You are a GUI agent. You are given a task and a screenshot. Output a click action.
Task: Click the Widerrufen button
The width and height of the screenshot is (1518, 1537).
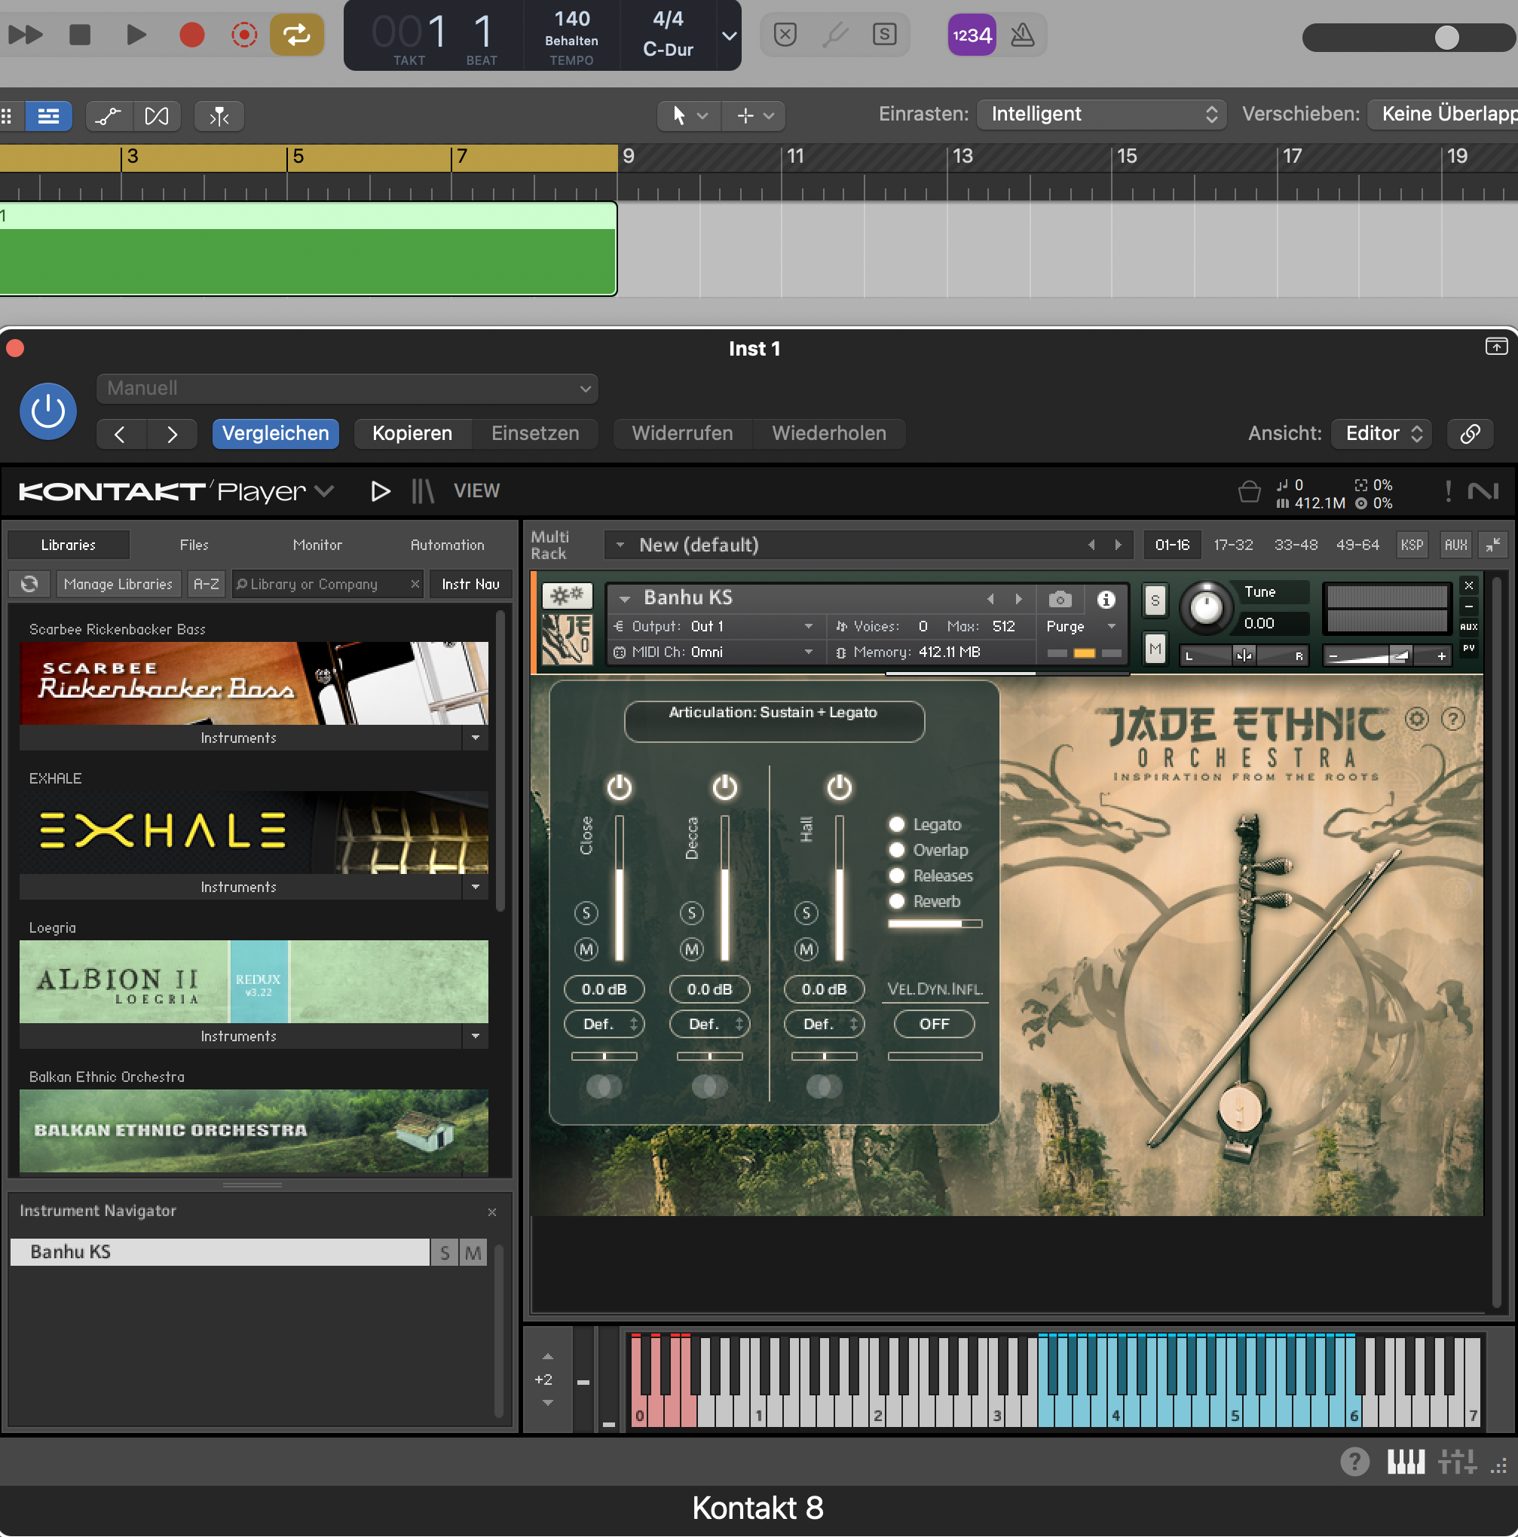(x=682, y=433)
